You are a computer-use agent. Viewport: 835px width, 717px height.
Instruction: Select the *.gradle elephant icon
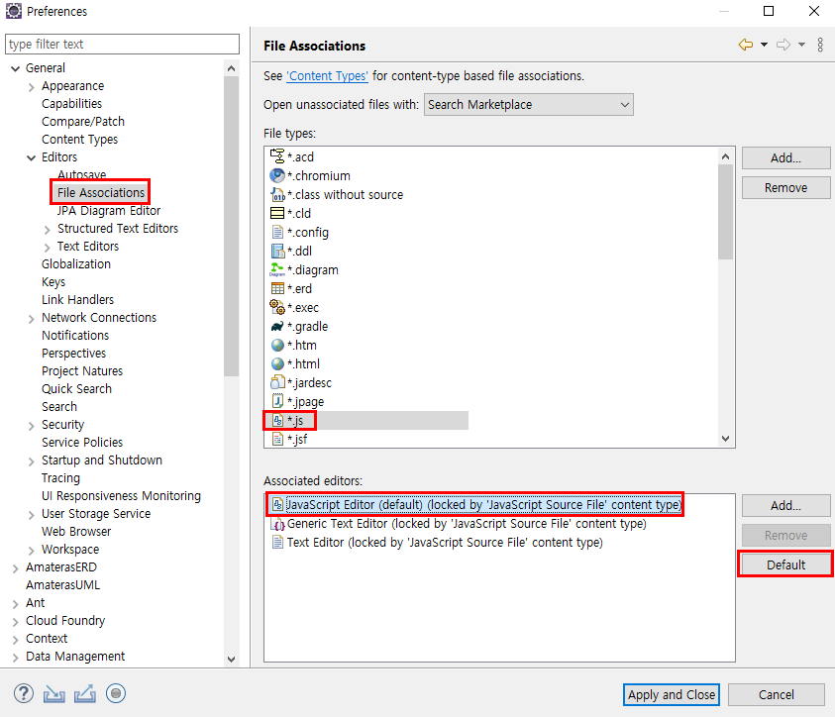[277, 326]
